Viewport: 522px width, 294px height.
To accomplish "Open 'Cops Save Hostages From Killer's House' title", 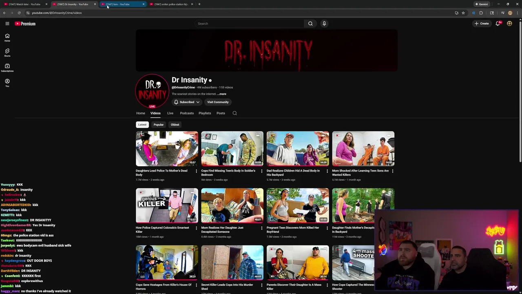I will click(x=164, y=287).
